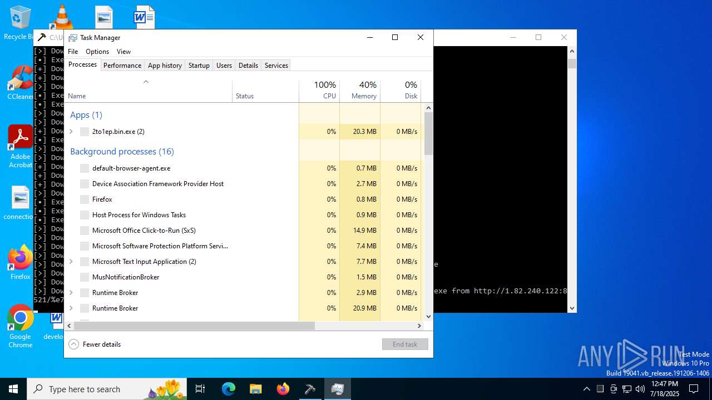Switch to Task Manager taskbar button
The image size is (712, 400).
pos(337,389)
